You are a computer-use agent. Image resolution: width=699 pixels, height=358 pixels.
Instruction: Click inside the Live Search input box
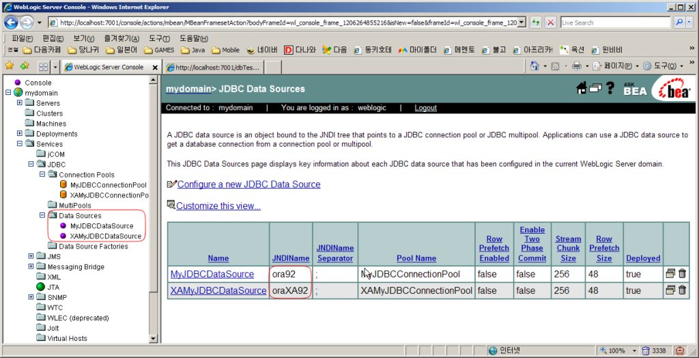coord(615,23)
